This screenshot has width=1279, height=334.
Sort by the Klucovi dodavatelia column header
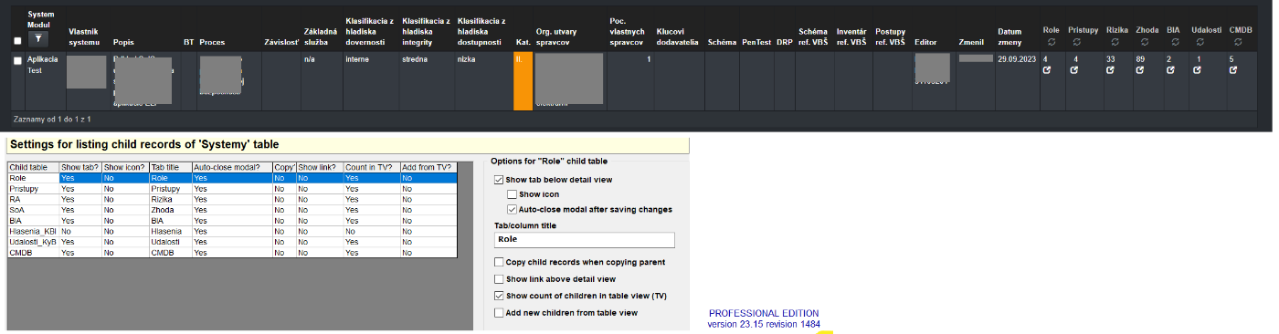[x=677, y=37]
